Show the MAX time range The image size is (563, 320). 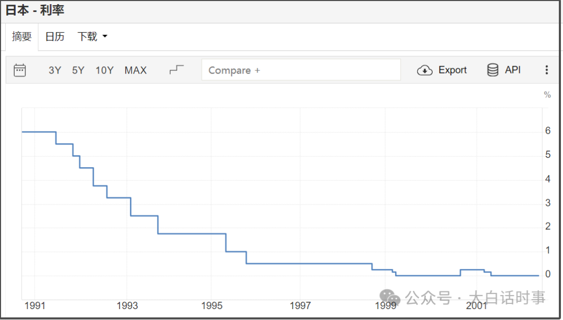136,70
